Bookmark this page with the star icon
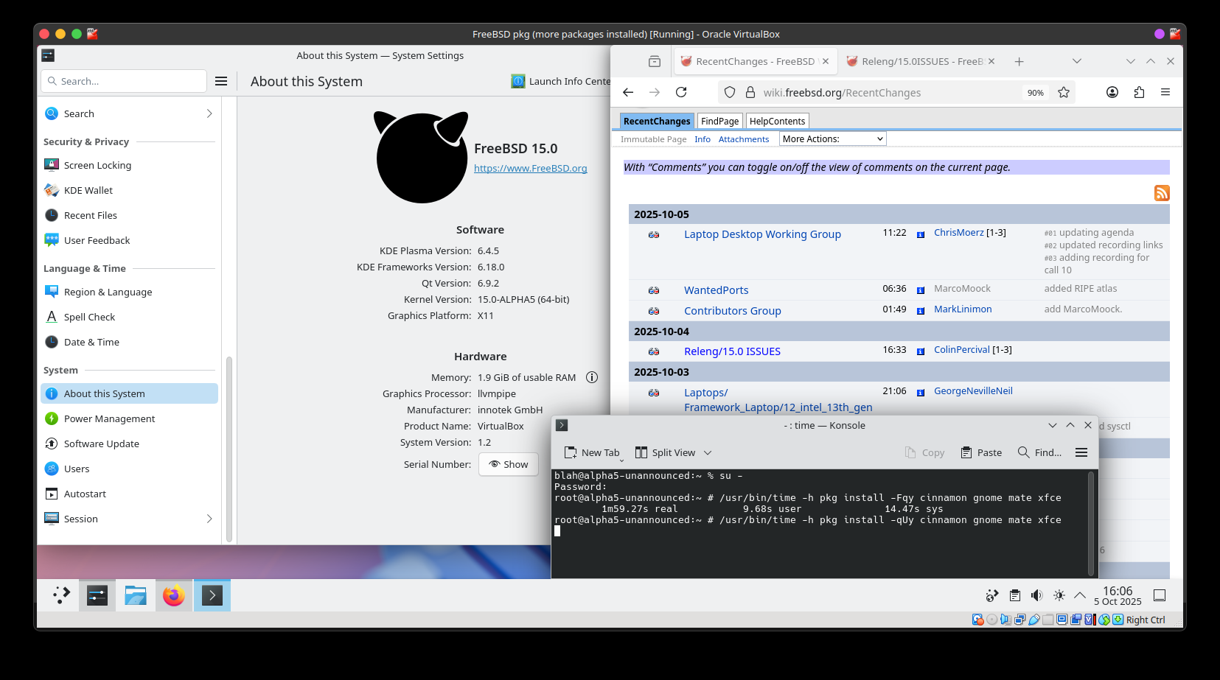 pyautogui.click(x=1063, y=92)
